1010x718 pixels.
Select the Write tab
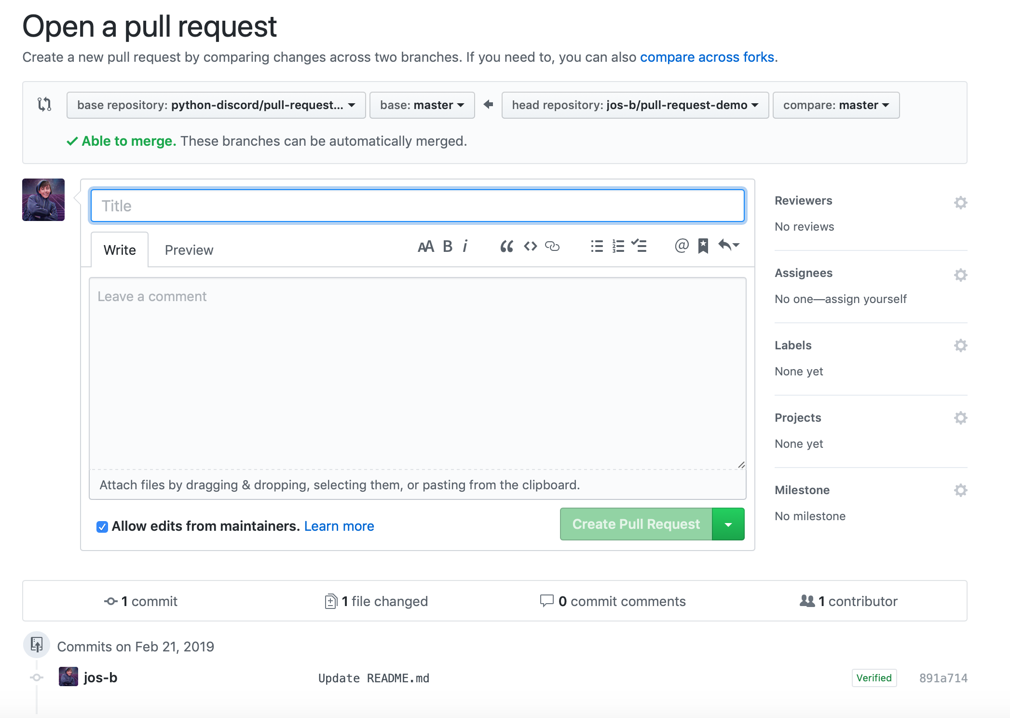[120, 250]
